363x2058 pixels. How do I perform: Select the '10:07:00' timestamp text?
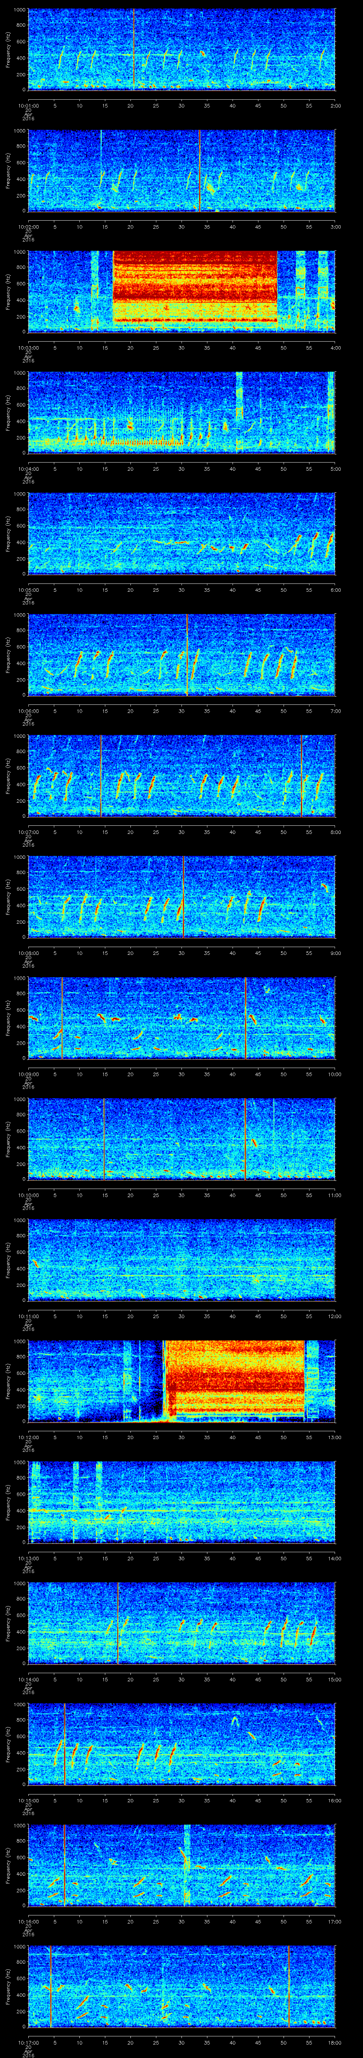[x=28, y=832]
